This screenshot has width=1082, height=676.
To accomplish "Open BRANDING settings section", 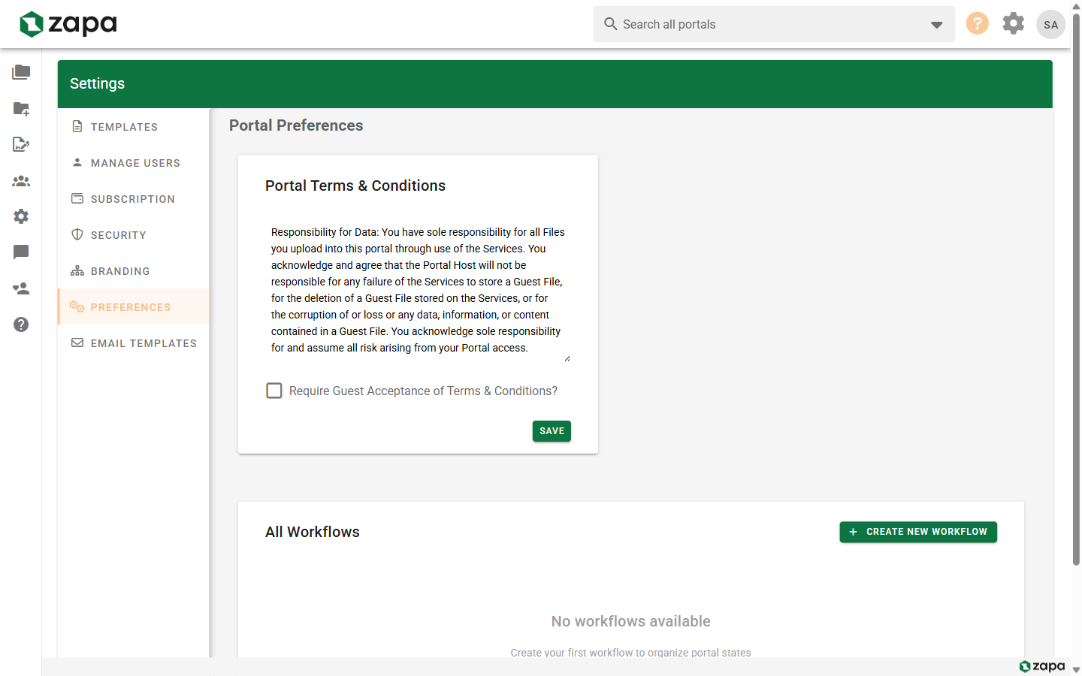I will (134, 270).
